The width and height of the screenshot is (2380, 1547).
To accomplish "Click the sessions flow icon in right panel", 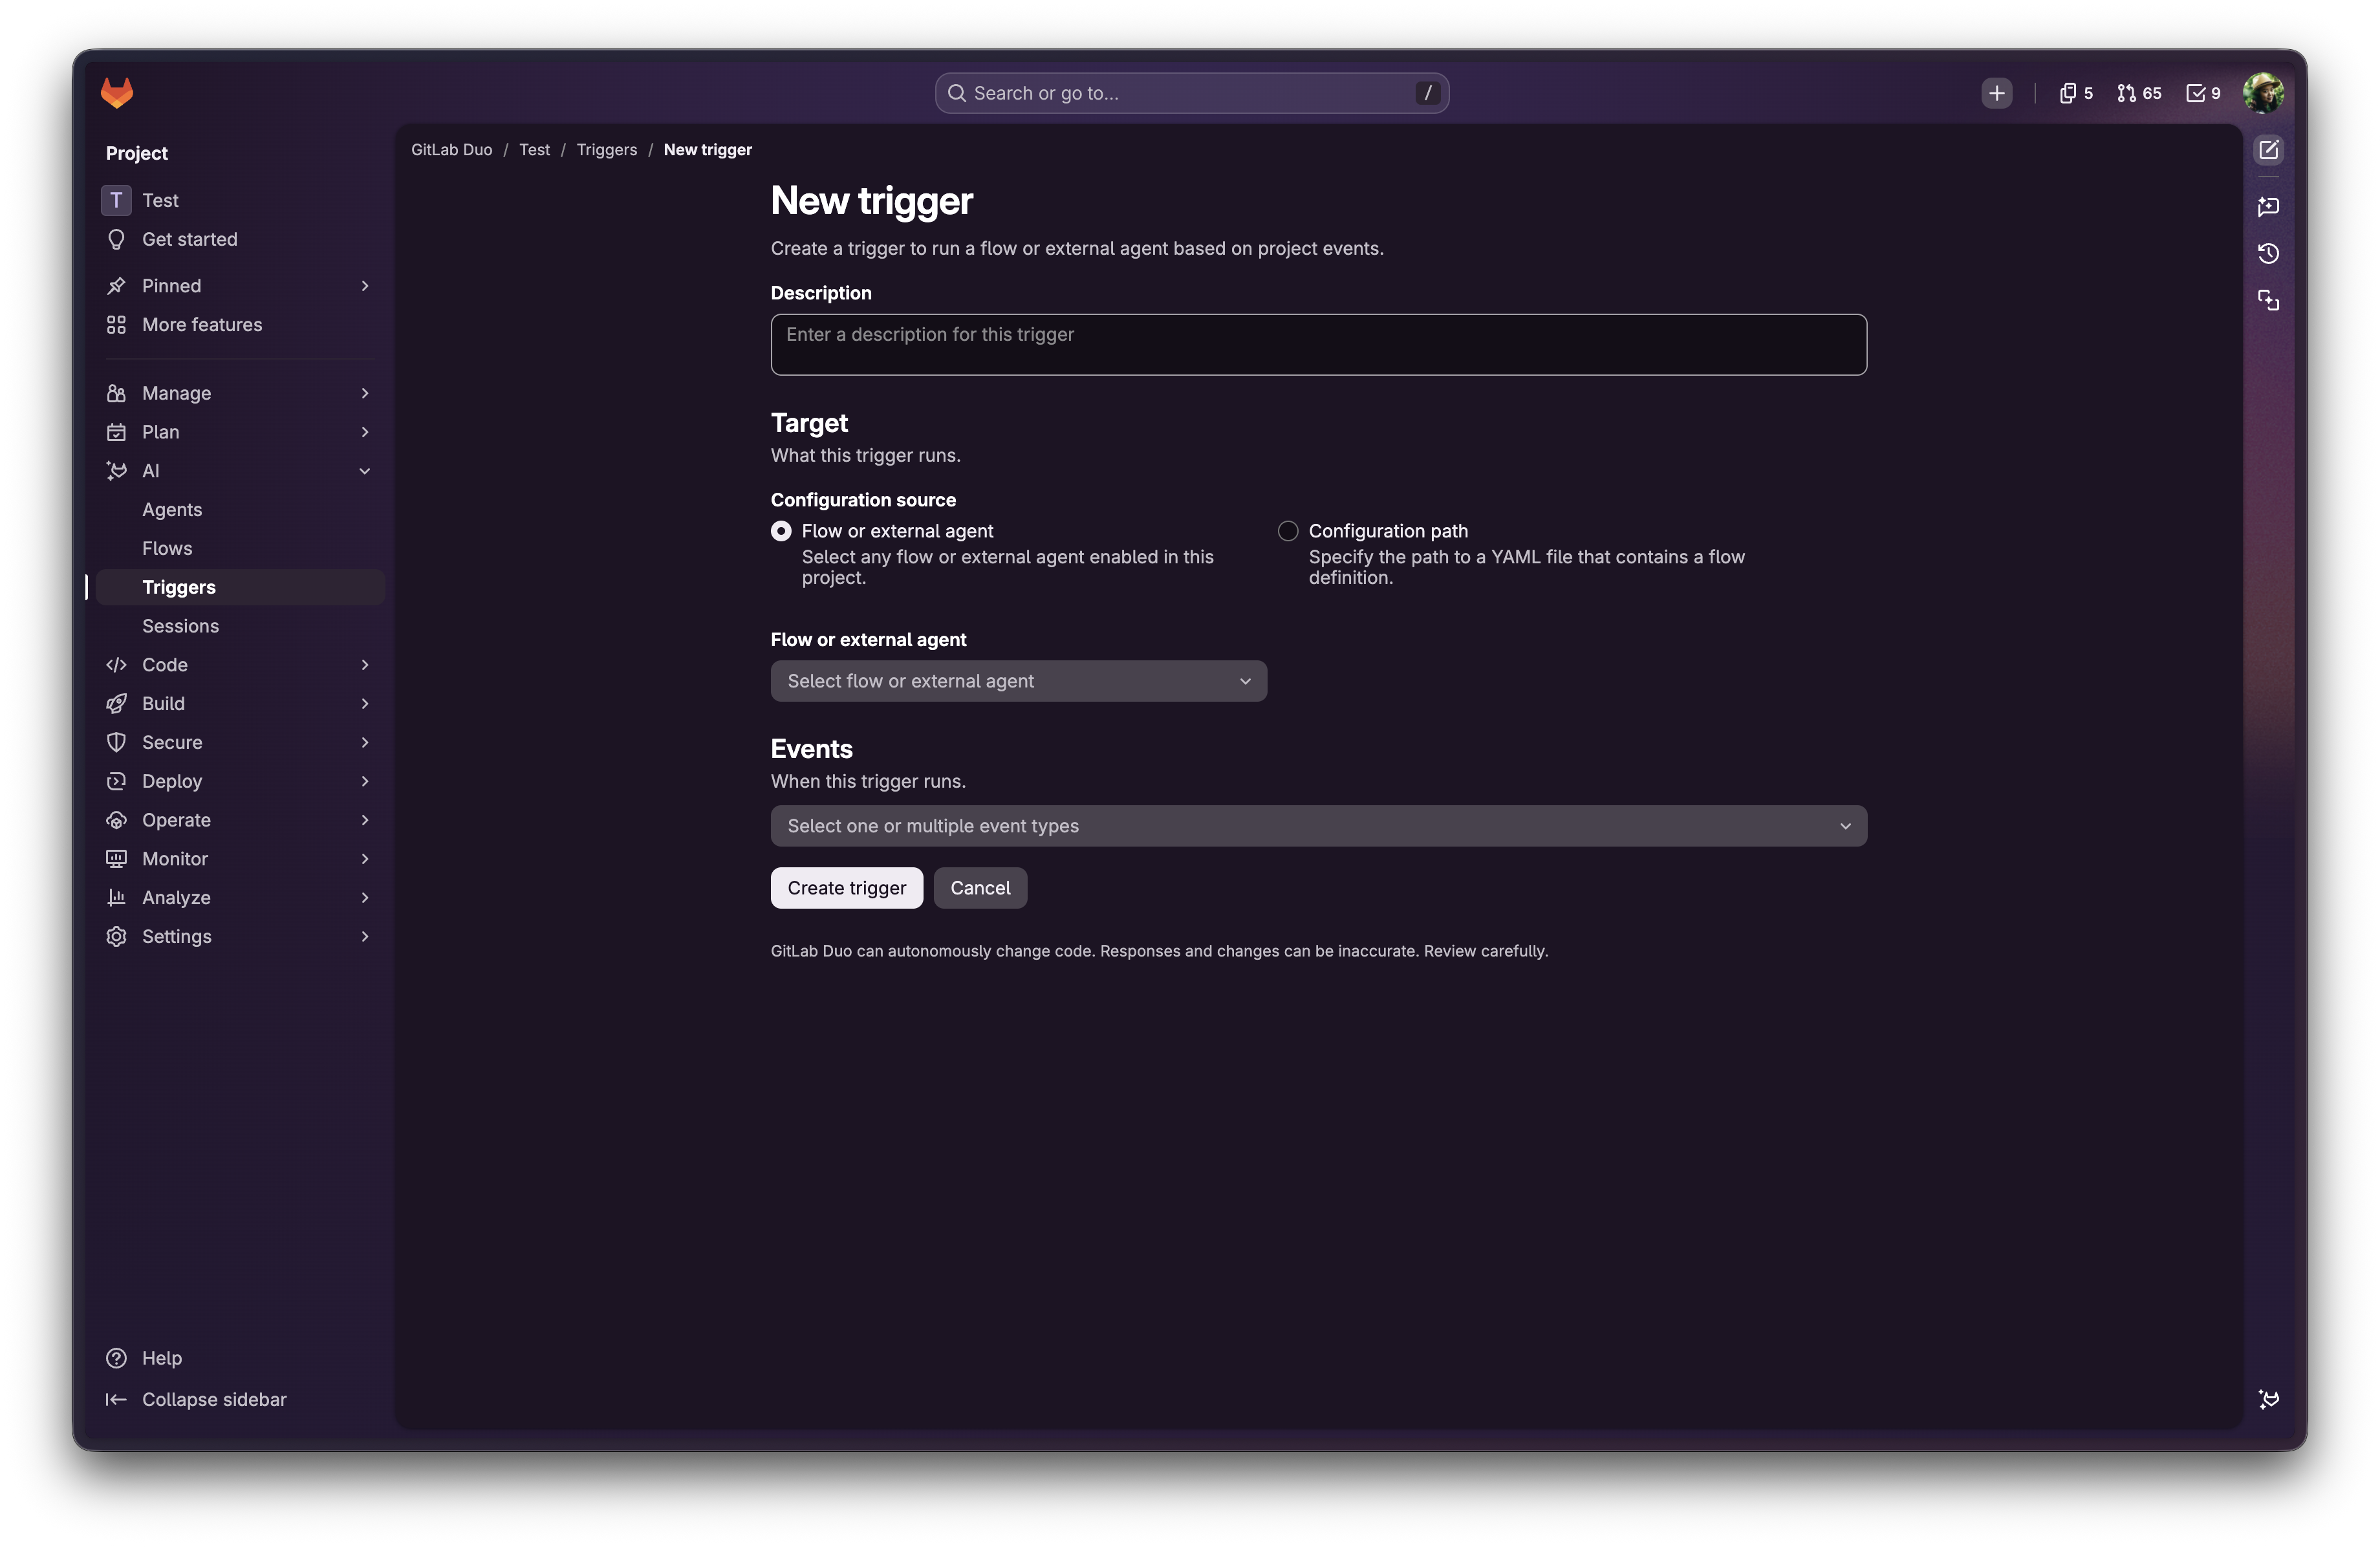I will [x=2268, y=300].
